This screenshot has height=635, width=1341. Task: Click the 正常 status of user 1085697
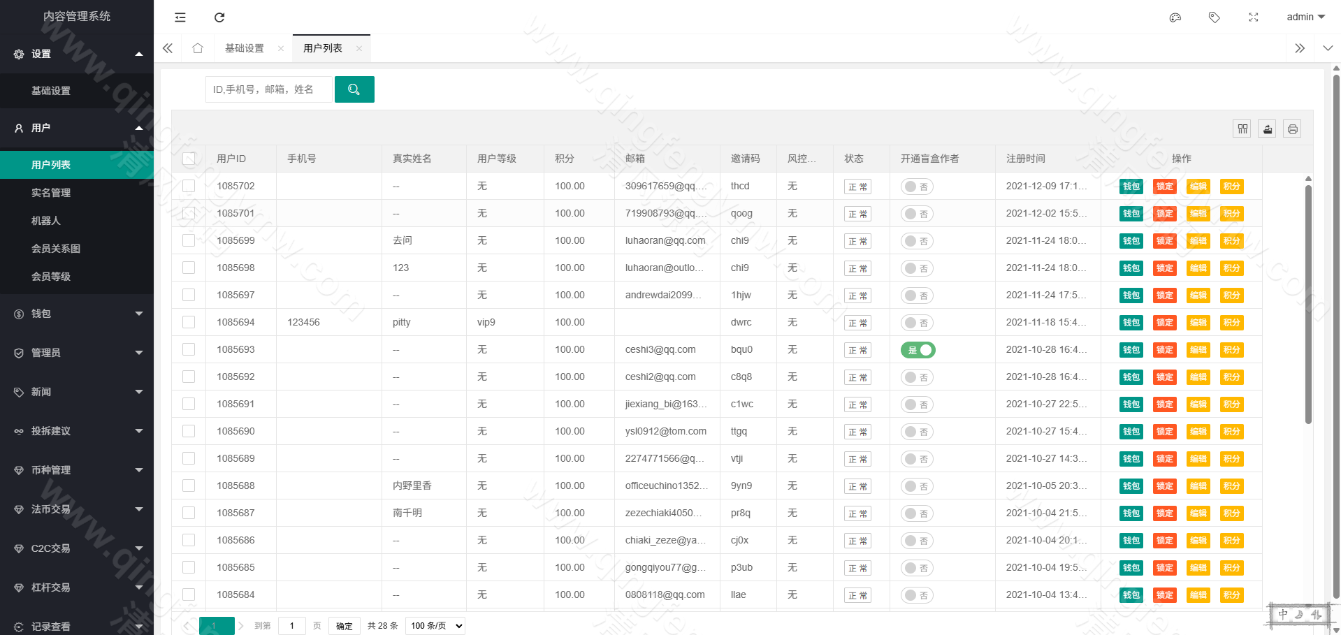(857, 295)
